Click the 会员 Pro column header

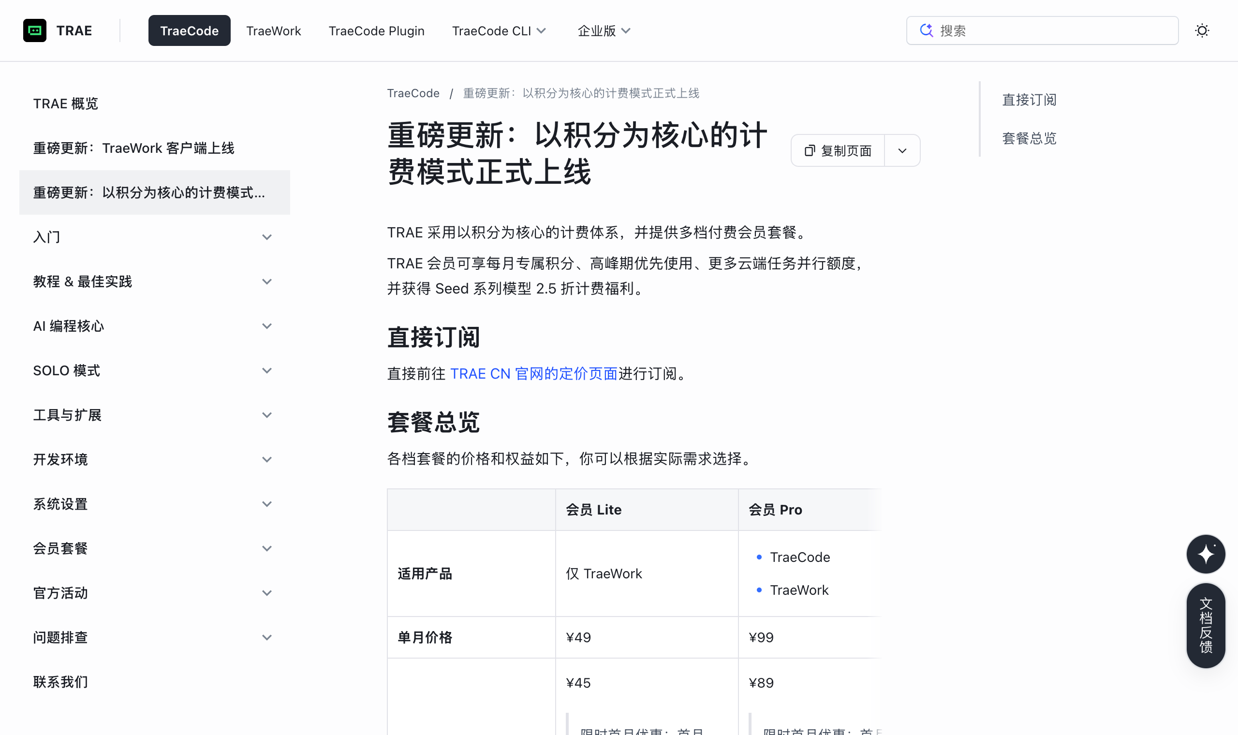[809, 510]
